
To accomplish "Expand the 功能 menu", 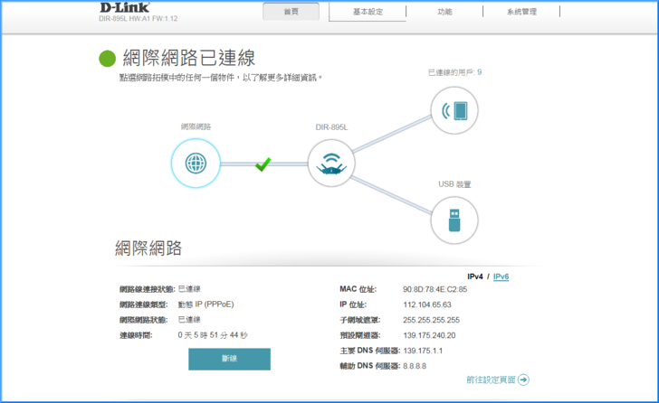I will point(444,12).
